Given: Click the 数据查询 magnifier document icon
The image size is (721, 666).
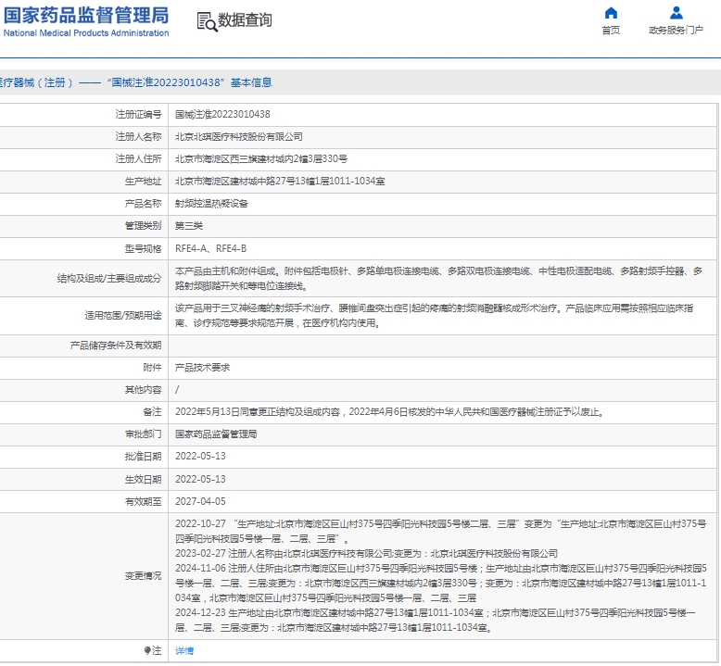Looking at the screenshot, I should coord(207,21).
